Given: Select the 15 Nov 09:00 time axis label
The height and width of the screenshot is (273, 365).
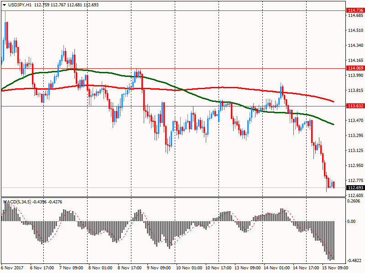Looking at the screenshot, I should [x=335, y=268].
